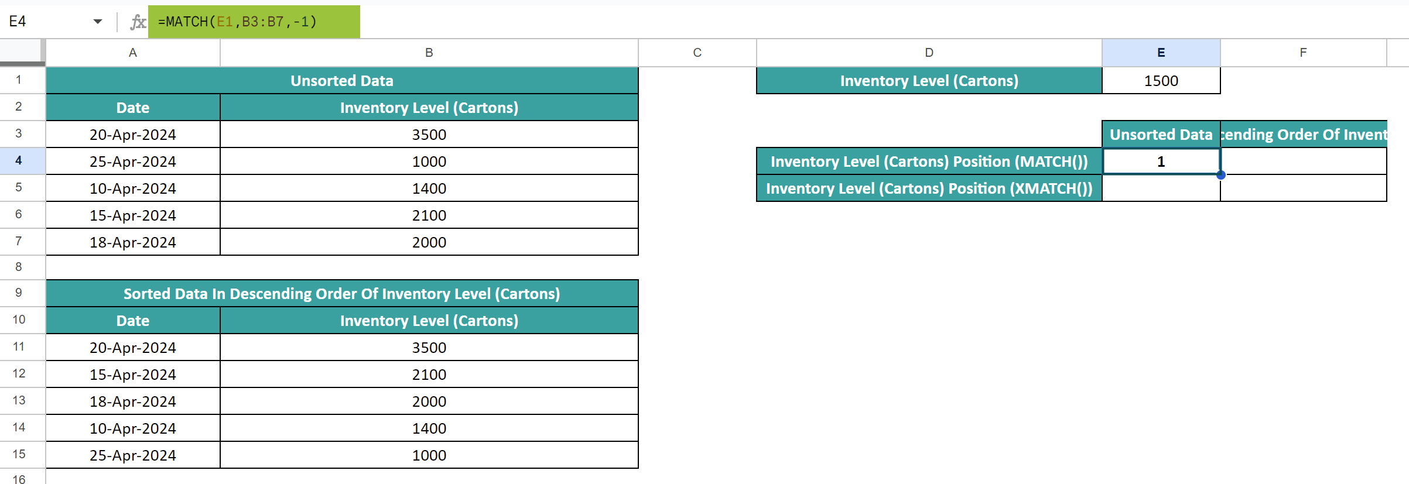Click the 'Date' header in row 10
The width and height of the screenshot is (1409, 484).
[x=133, y=321]
